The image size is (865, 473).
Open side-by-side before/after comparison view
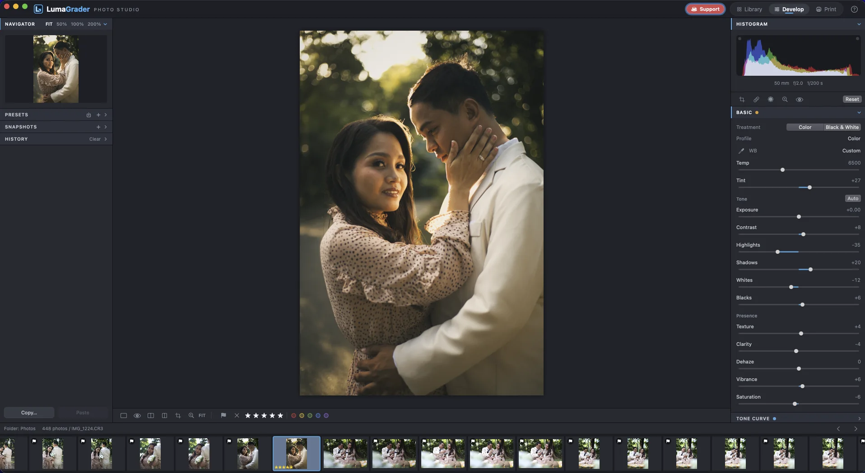[151, 415]
